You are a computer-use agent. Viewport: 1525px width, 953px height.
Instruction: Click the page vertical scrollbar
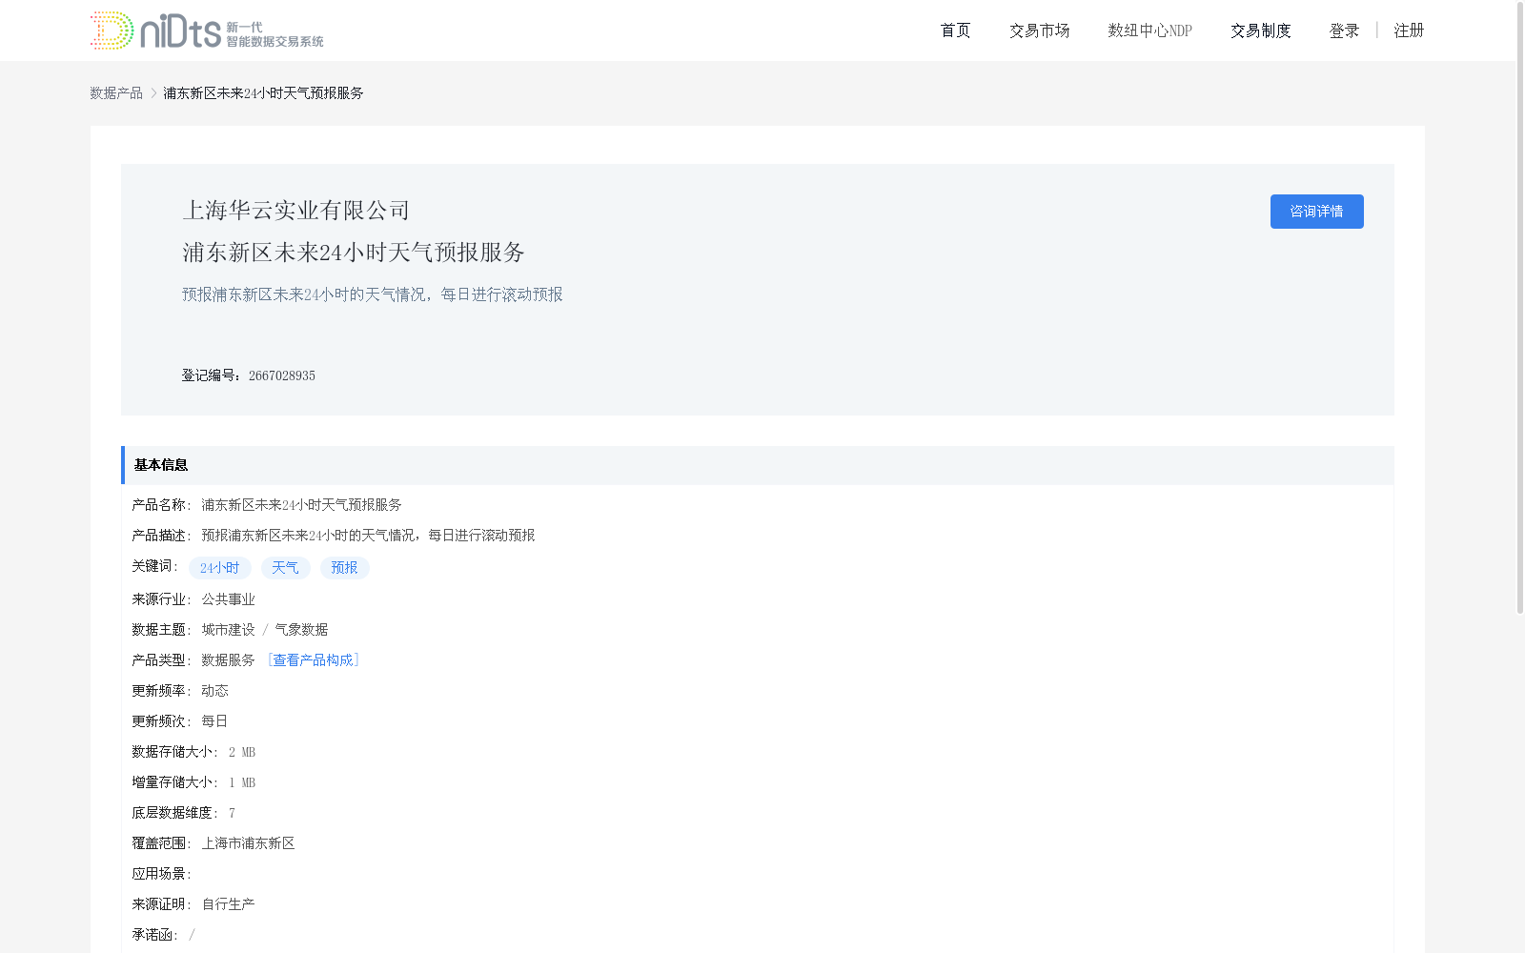point(1520,307)
